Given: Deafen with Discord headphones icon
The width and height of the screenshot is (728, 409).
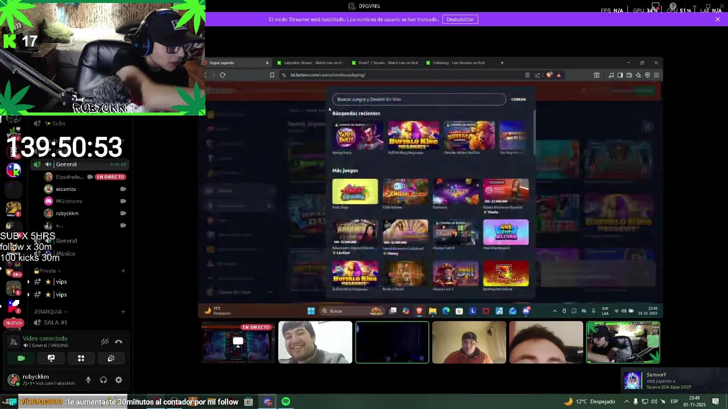Looking at the screenshot, I should (104, 380).
